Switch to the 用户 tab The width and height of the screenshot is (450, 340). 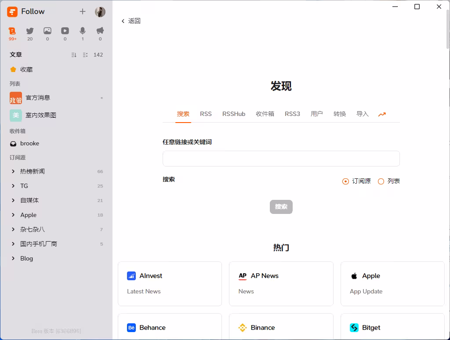(316, 114)
